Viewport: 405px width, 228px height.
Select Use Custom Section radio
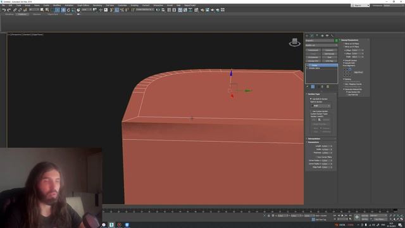pos(311,111)
